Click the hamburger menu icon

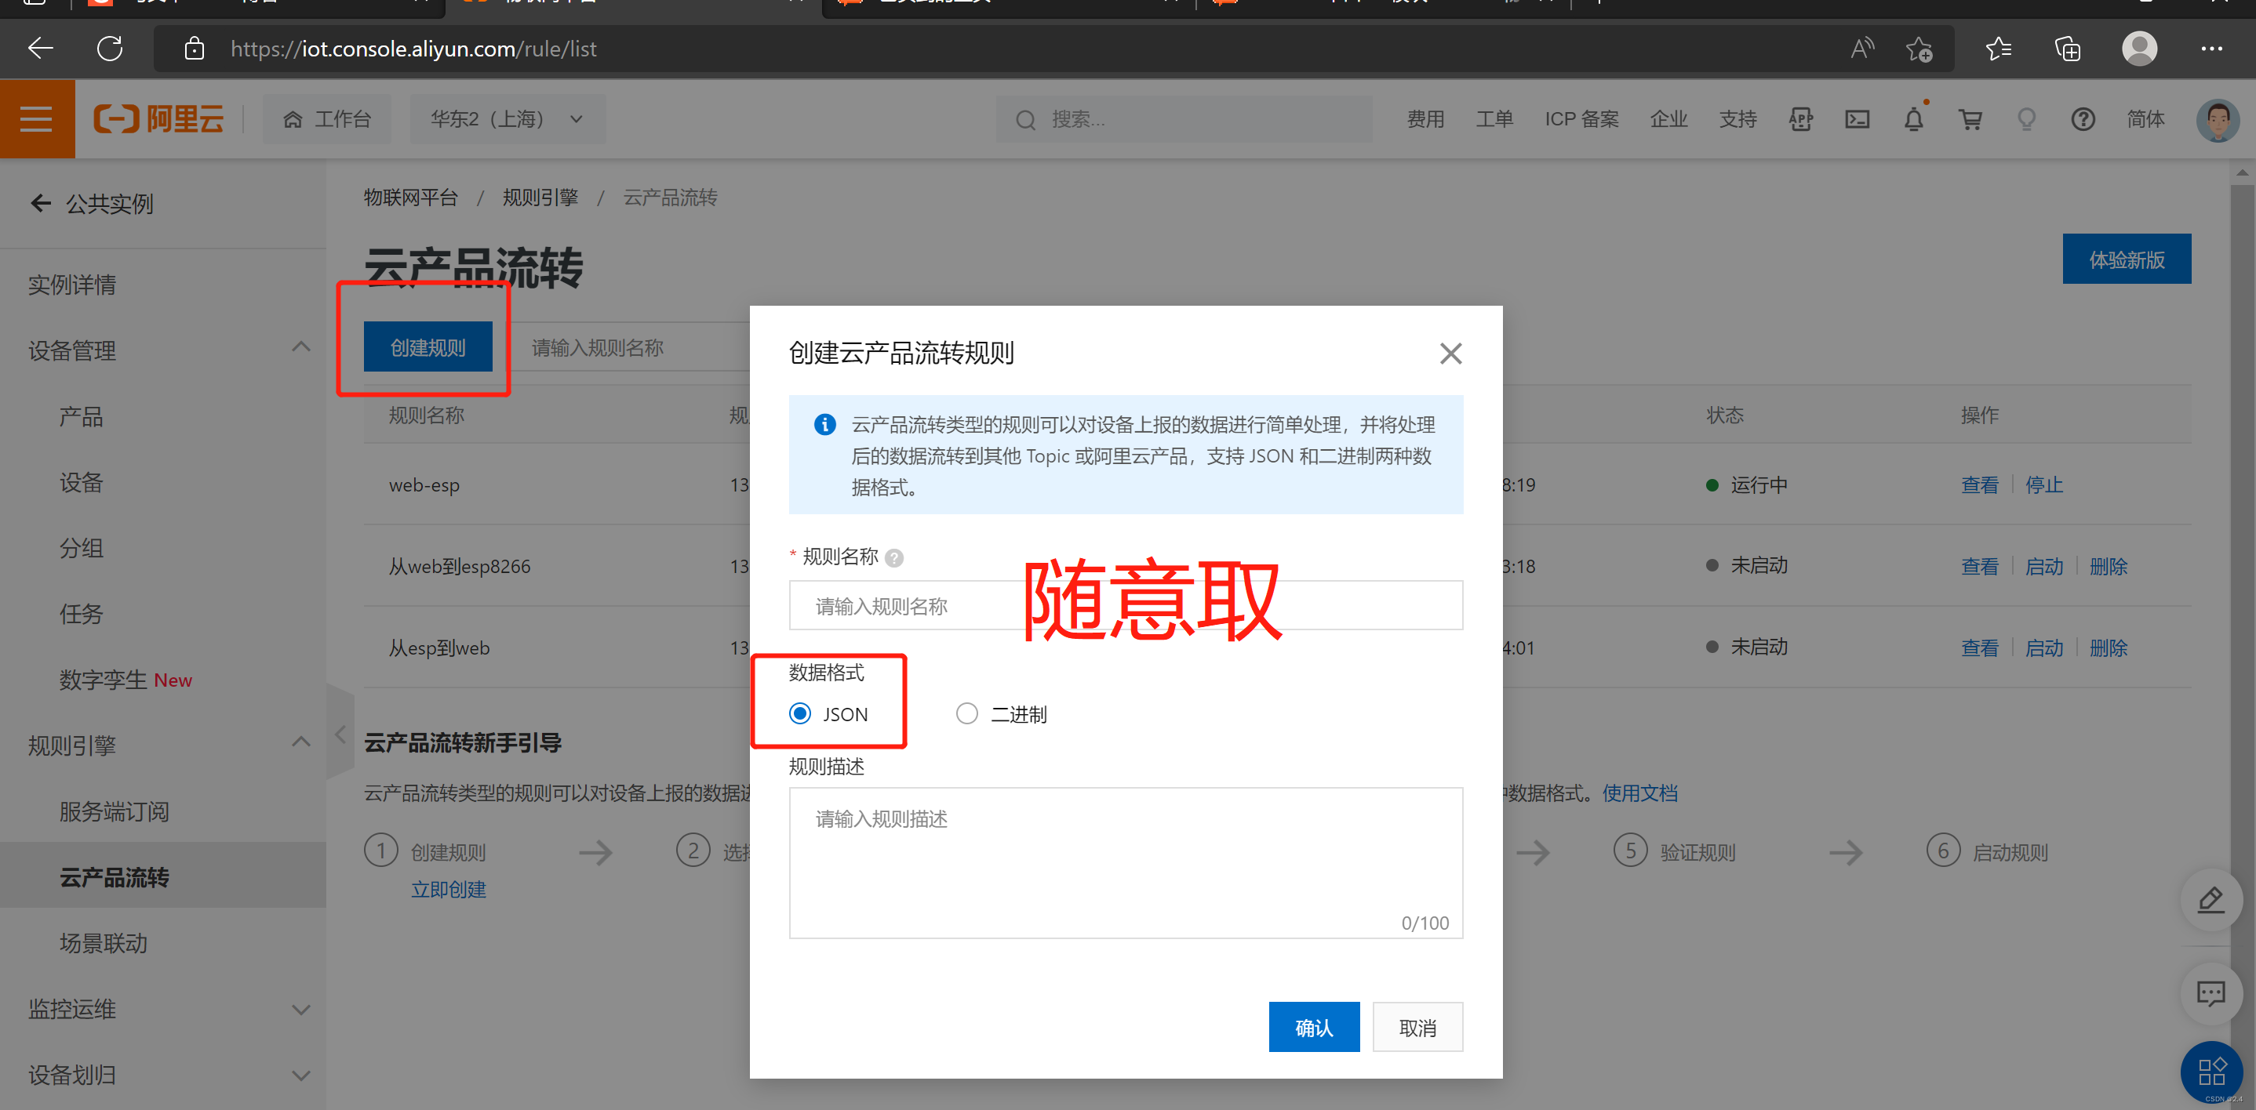pos(37,119)
